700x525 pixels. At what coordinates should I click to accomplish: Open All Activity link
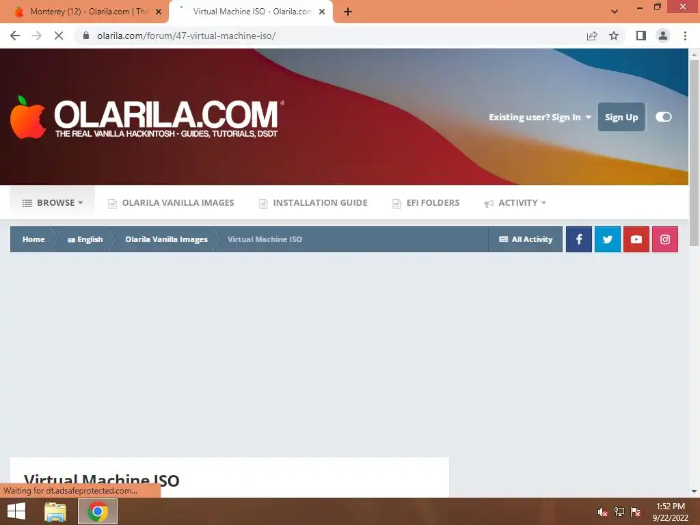[526, 239]
